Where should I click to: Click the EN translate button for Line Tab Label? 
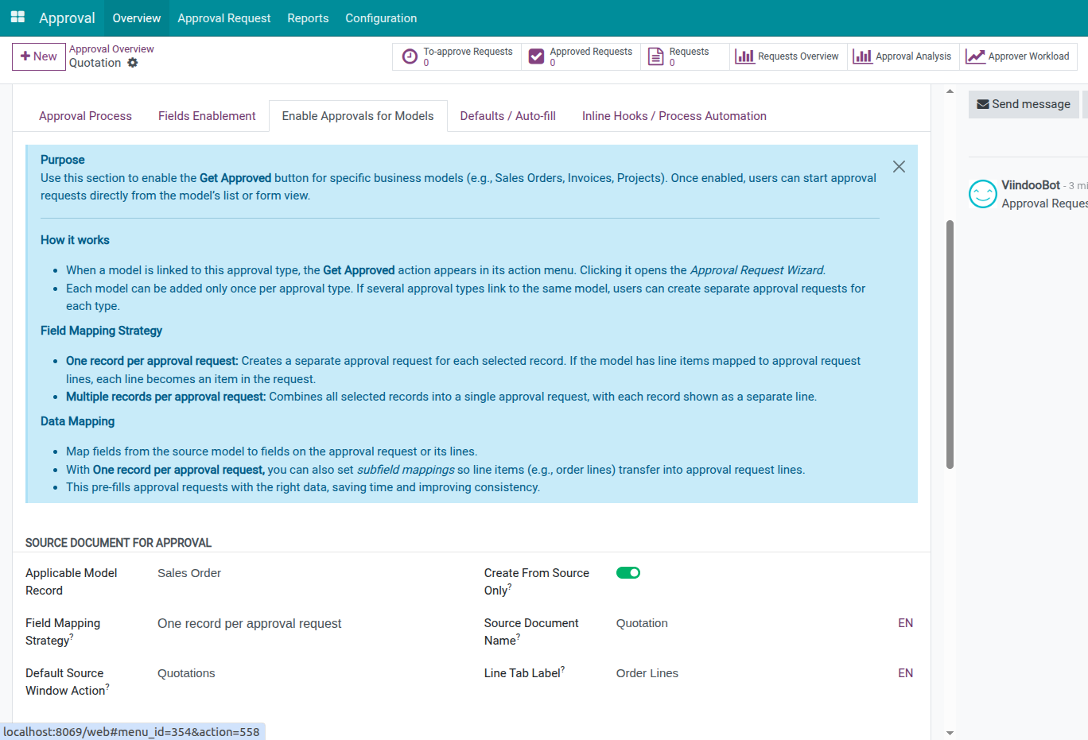(x=905, y=673)
